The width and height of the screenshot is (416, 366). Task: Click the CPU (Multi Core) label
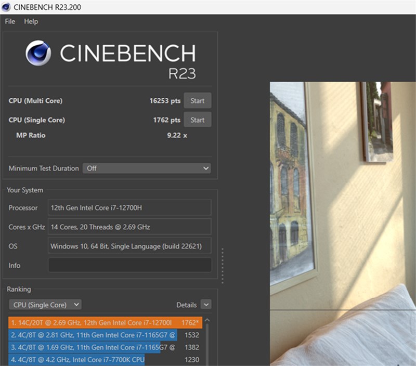(x=35, y=101)
